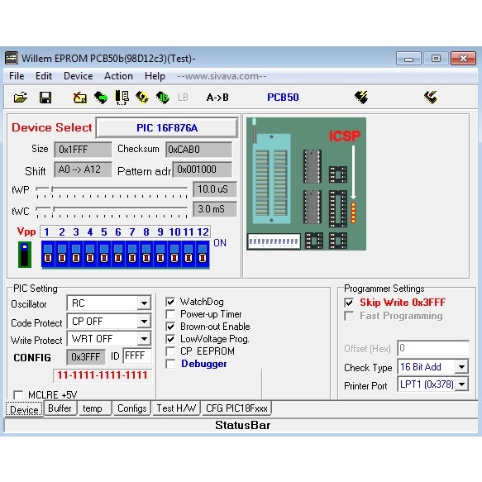Open the Check Type dropdown

click(x=461, y=367)
